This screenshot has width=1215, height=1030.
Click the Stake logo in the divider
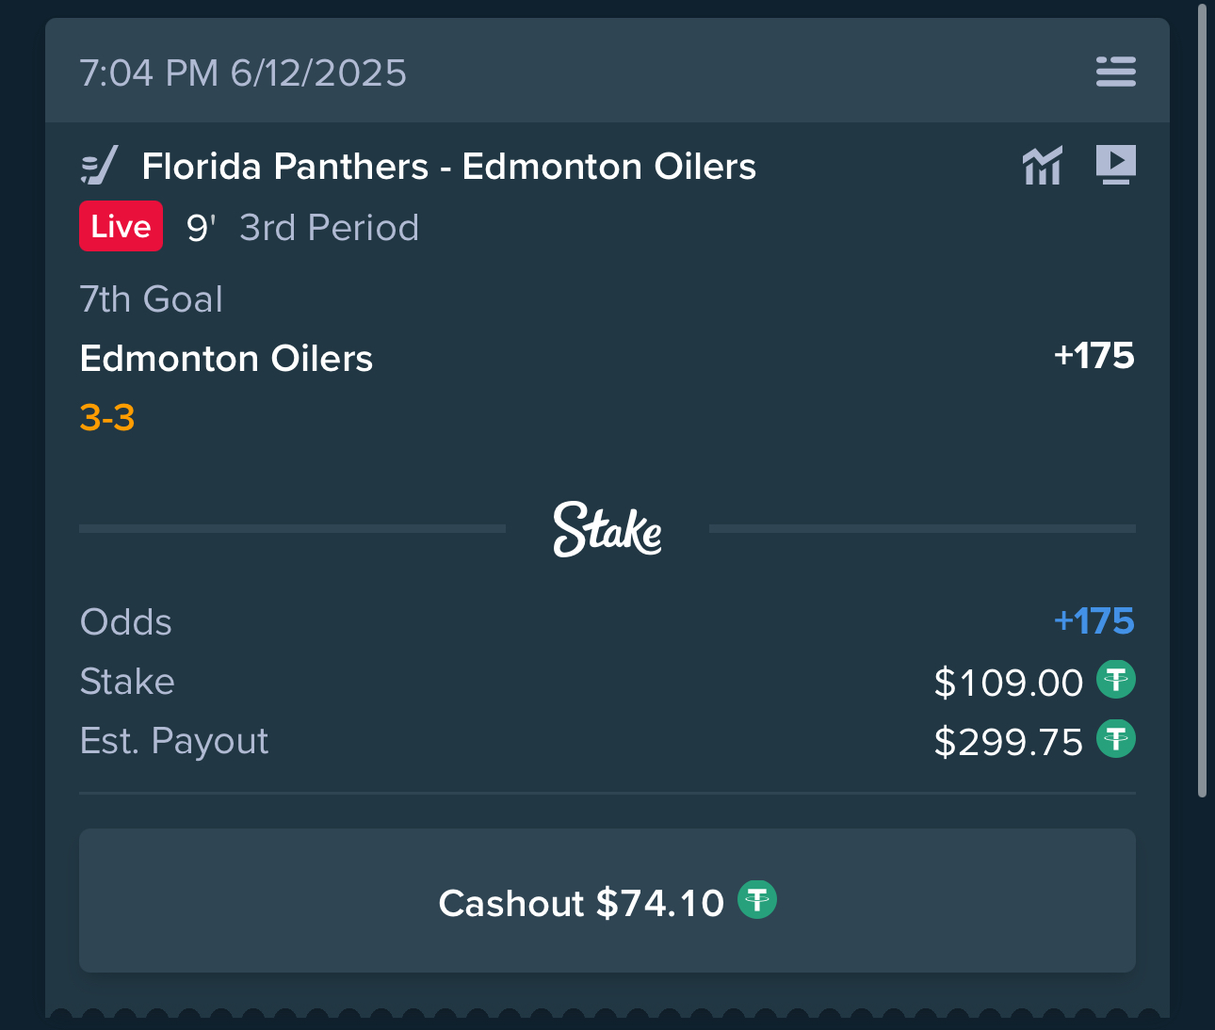pos(607,528)
